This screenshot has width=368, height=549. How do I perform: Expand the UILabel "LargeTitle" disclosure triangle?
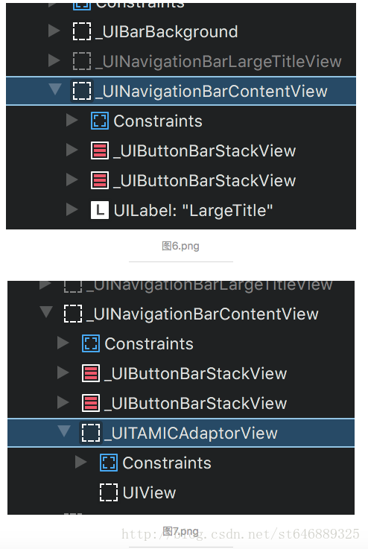(x=72, y=210)
